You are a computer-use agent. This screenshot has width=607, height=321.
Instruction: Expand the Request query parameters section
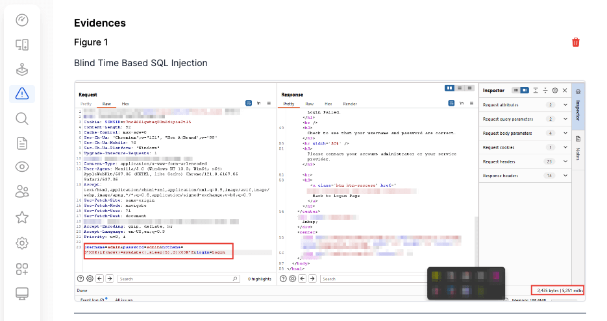click(x=525, y=119)
